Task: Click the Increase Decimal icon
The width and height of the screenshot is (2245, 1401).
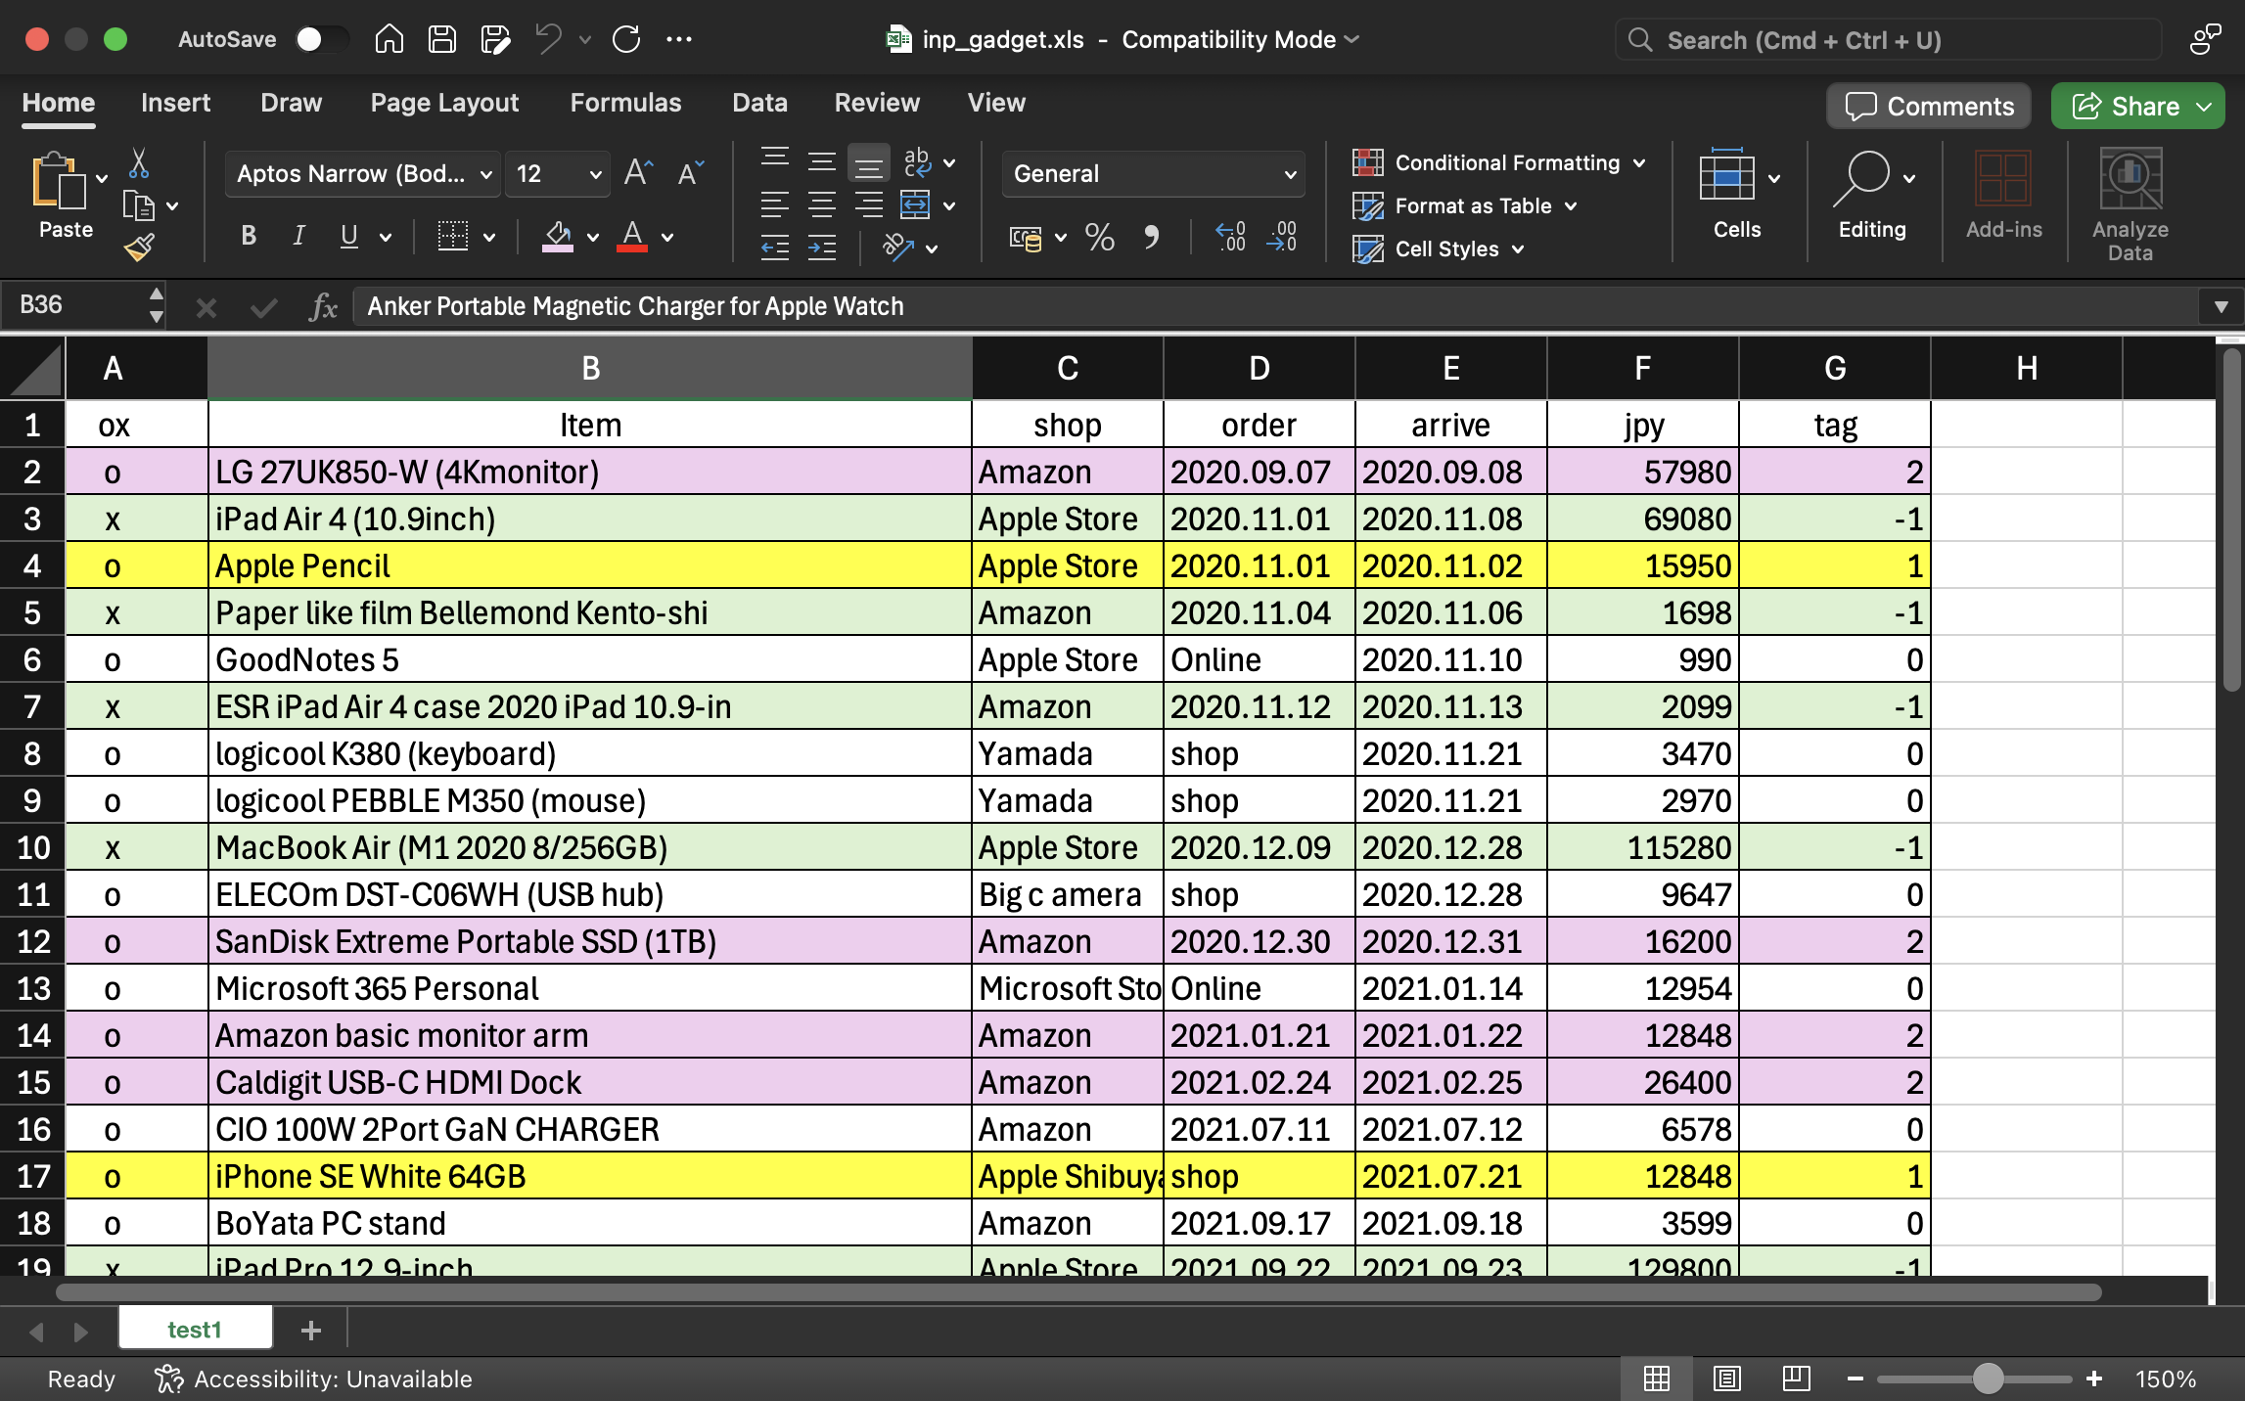Action: click(x=1231, y=238)
